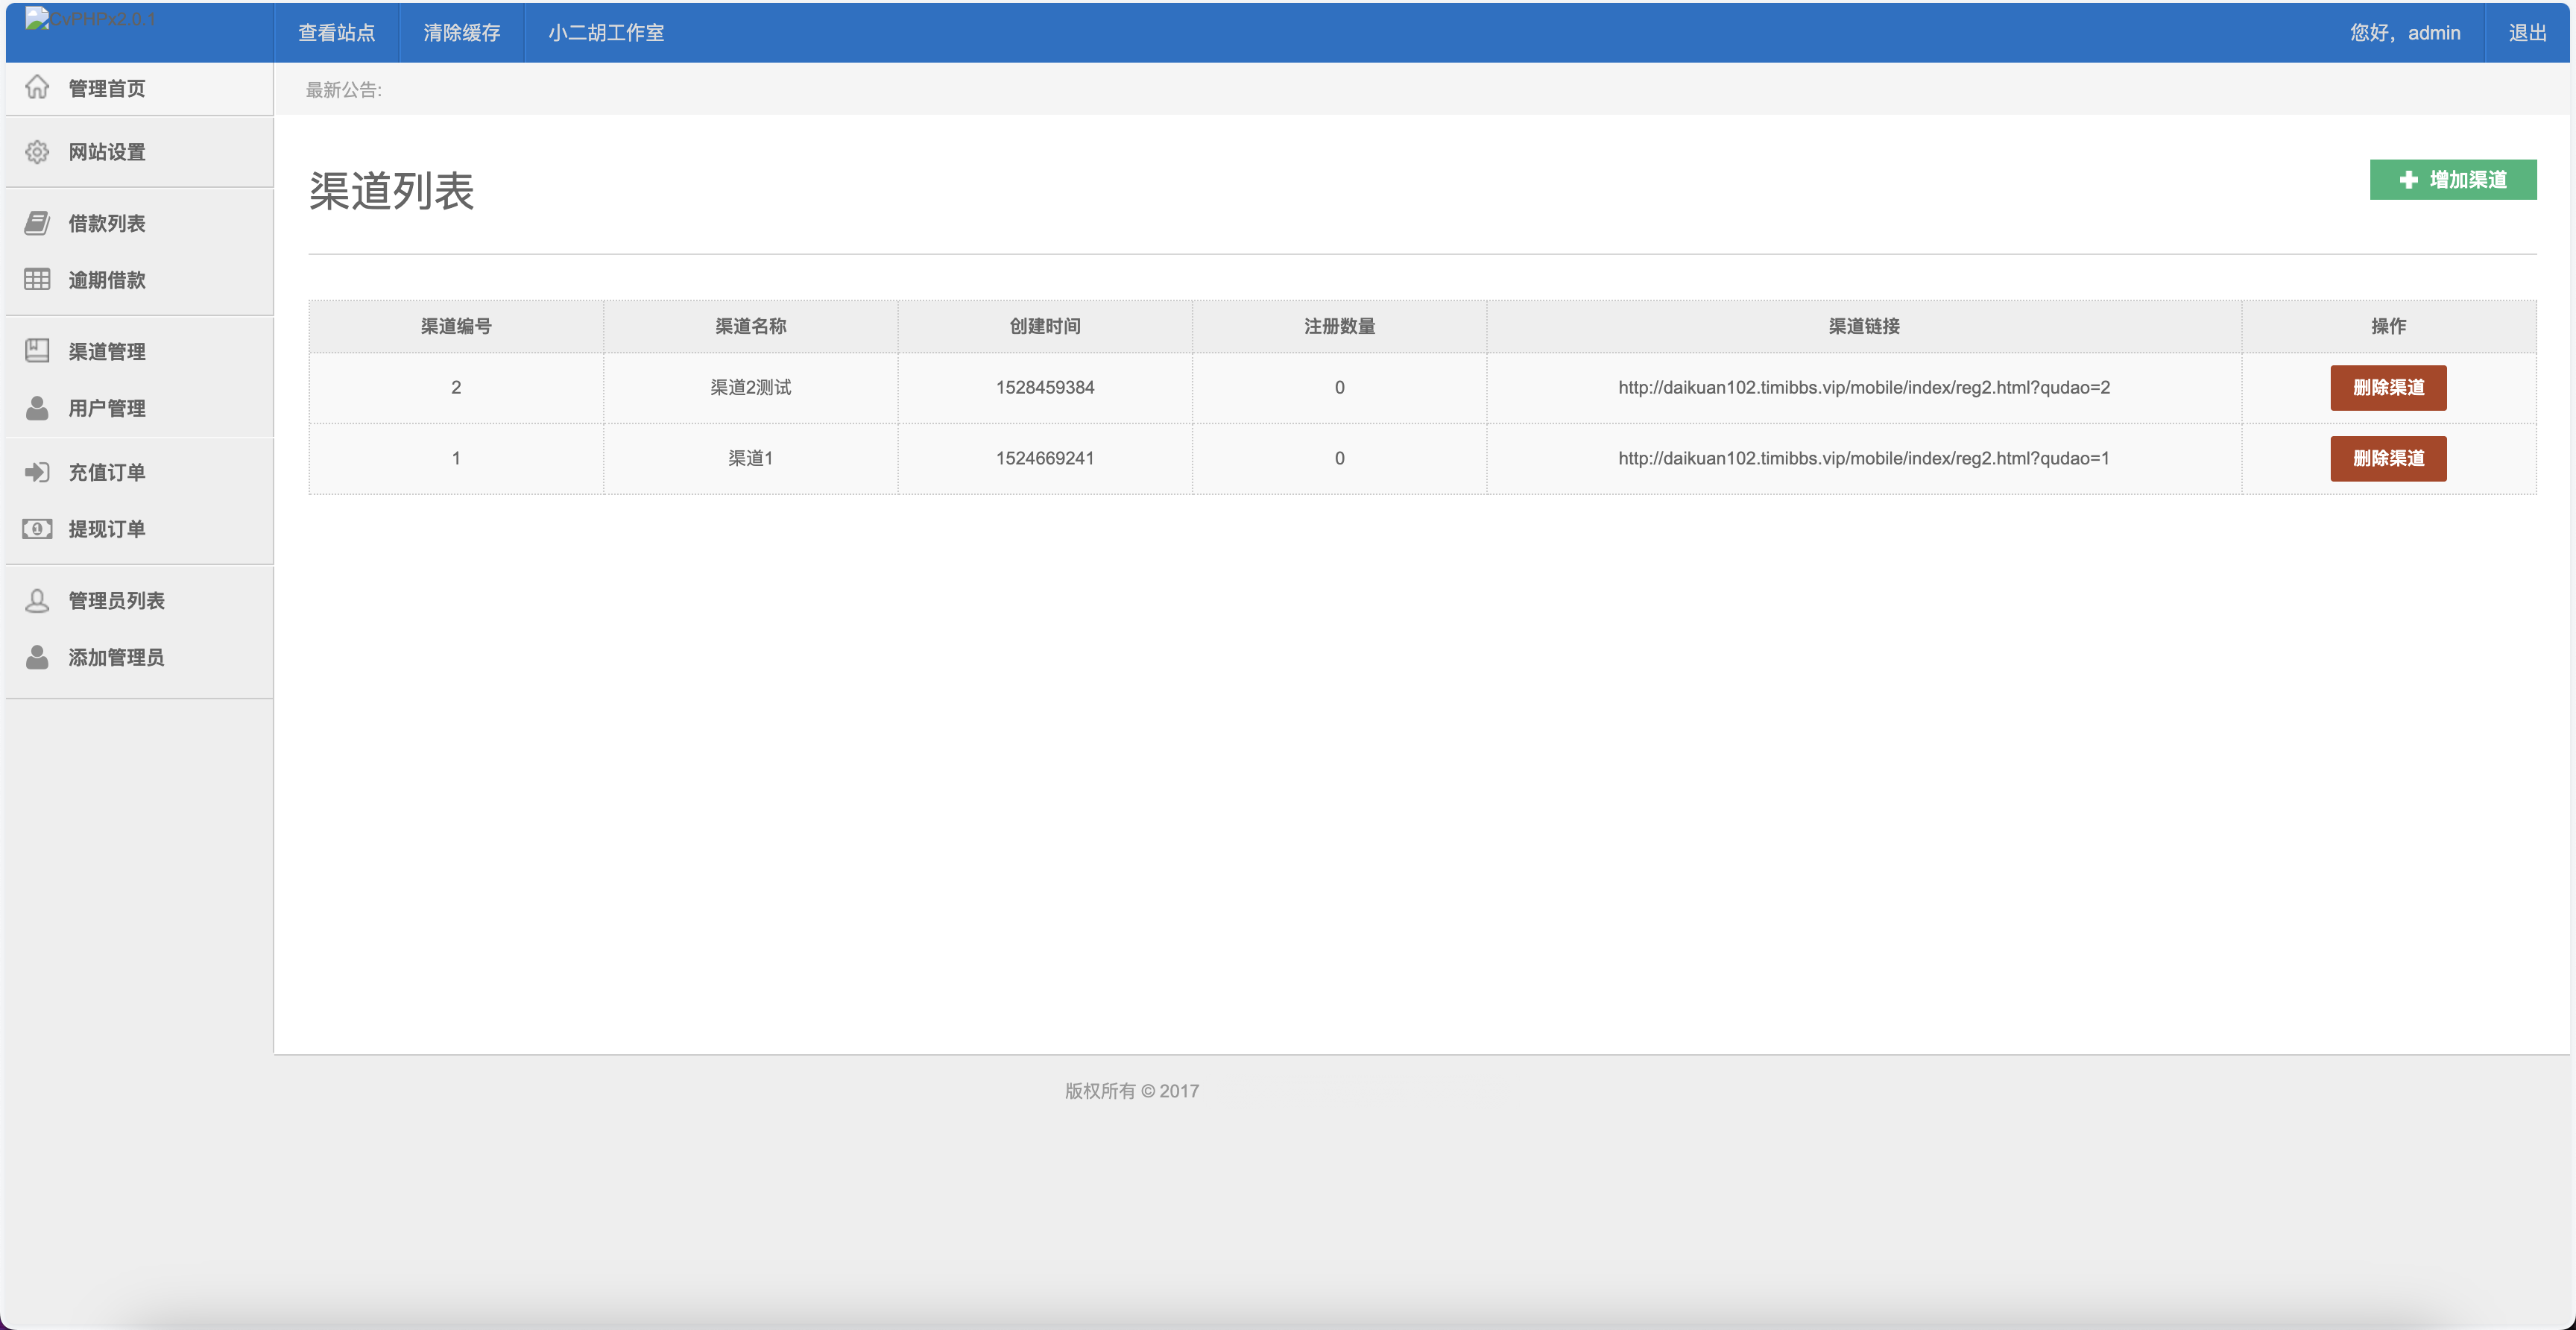Open the 小二胡工作室 top menu item
The width and height of the screenshot is (2576, 1330).
pyautogui.click(x=606, y=33)
